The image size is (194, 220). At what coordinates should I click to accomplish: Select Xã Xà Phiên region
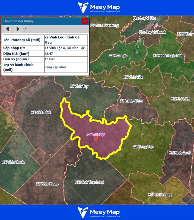click(181, 99)
